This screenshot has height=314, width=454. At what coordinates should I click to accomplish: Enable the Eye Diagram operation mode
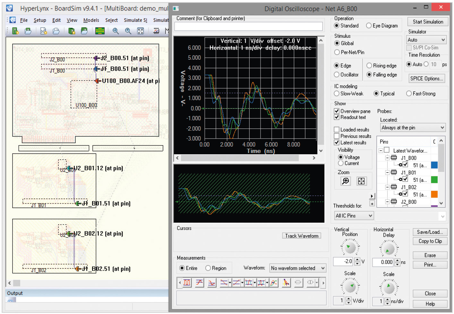369,26
